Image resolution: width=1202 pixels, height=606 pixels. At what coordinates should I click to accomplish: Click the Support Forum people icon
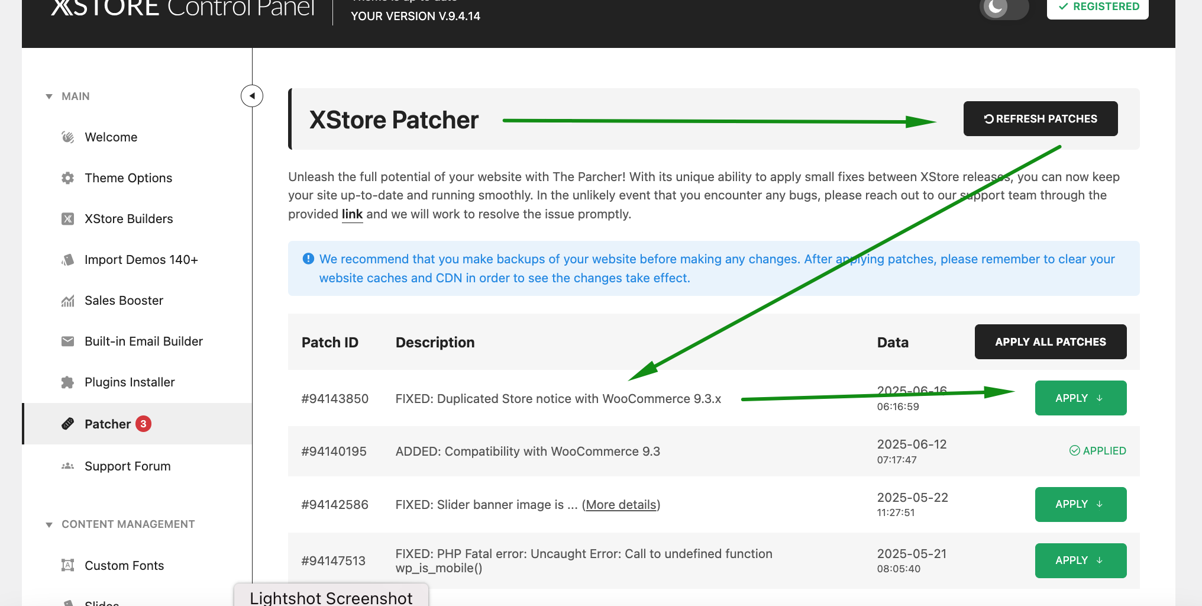68,466
